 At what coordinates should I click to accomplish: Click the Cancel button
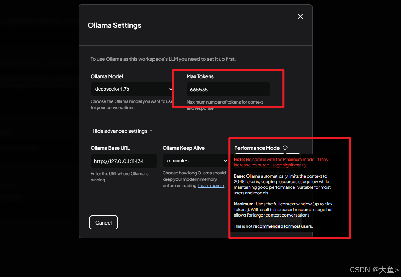coord(103,223)
